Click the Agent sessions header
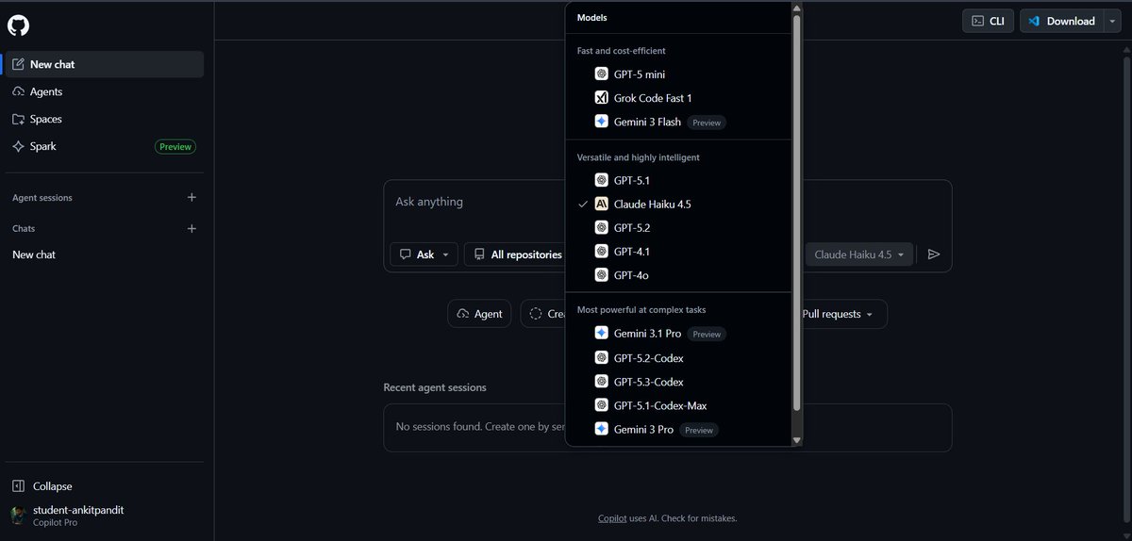Screen dimensions: 1132x541 pyautogui.click(x=42, y=198)
